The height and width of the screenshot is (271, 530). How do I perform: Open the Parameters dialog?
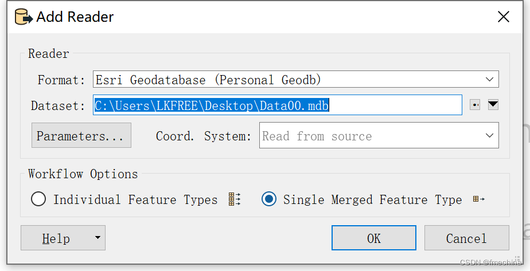[x=81, y=136]
